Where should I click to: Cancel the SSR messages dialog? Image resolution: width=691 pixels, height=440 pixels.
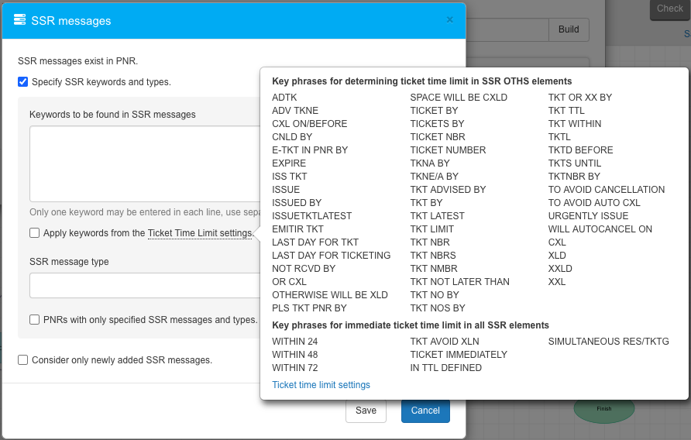425,411
